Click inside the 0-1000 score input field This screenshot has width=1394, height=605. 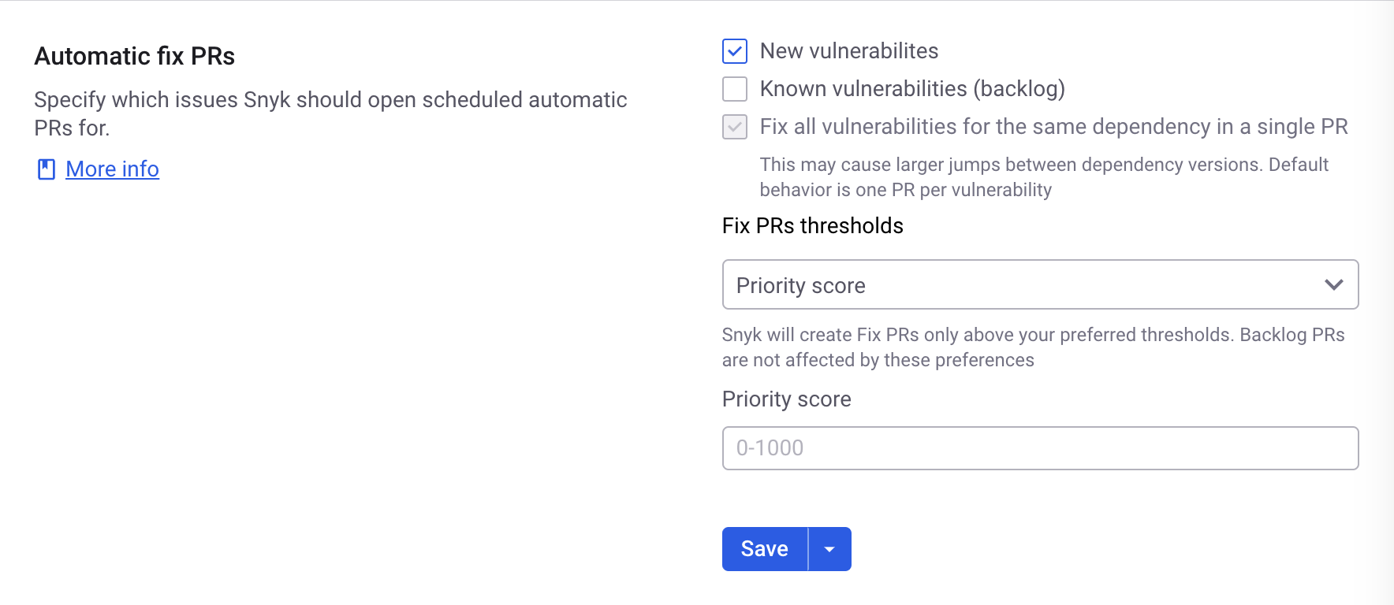click(x=1040, y=447)
